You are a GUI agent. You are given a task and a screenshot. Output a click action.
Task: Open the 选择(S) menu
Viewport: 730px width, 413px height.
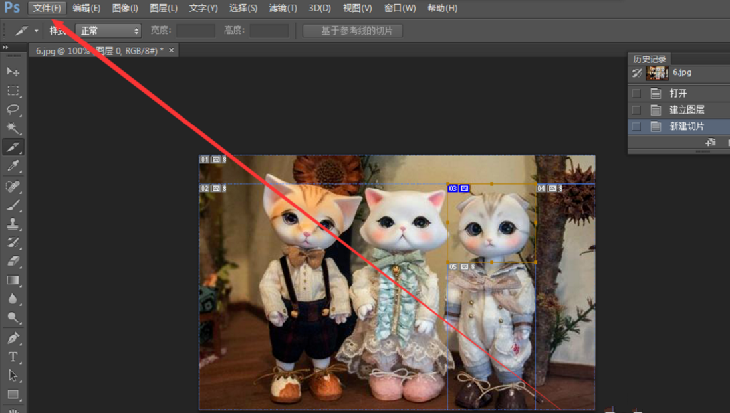243,8
